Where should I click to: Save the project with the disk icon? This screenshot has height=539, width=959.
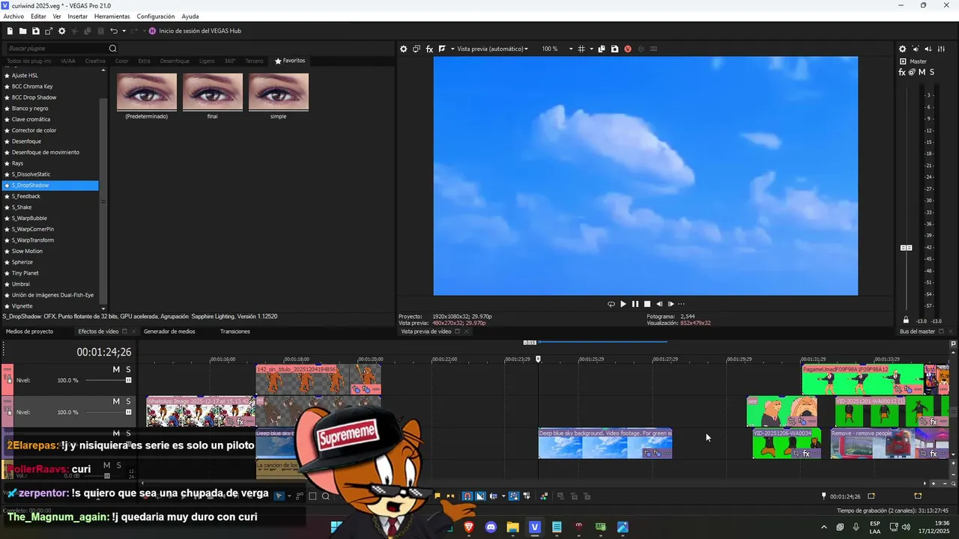pos(36,31)
